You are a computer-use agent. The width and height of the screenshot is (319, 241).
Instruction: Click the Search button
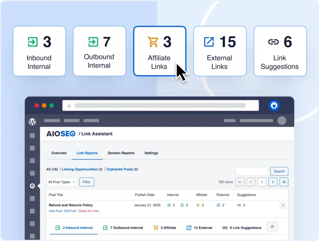[x=279, y=171]
